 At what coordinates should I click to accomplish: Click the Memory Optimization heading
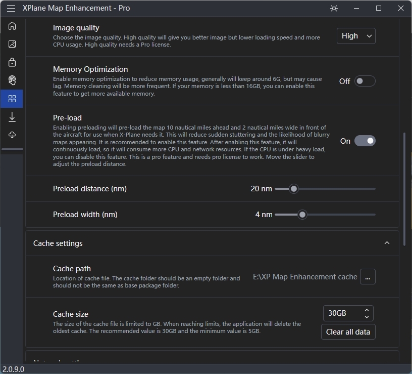click(90, 69)
